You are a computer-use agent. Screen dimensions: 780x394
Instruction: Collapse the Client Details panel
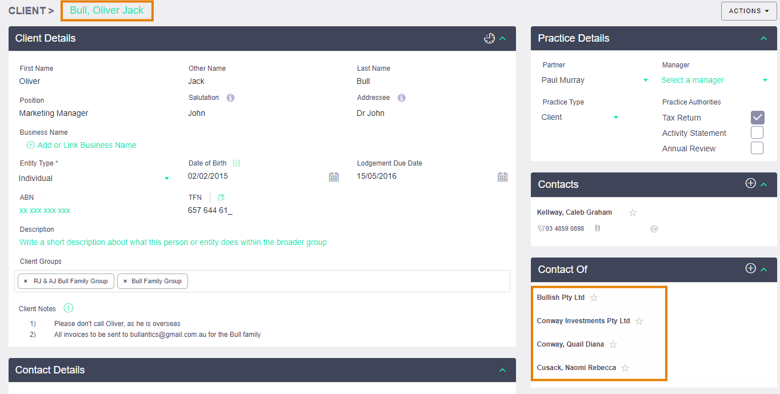click(503, 38)
